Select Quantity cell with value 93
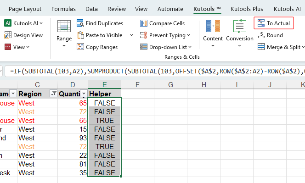 coord(73,138)
